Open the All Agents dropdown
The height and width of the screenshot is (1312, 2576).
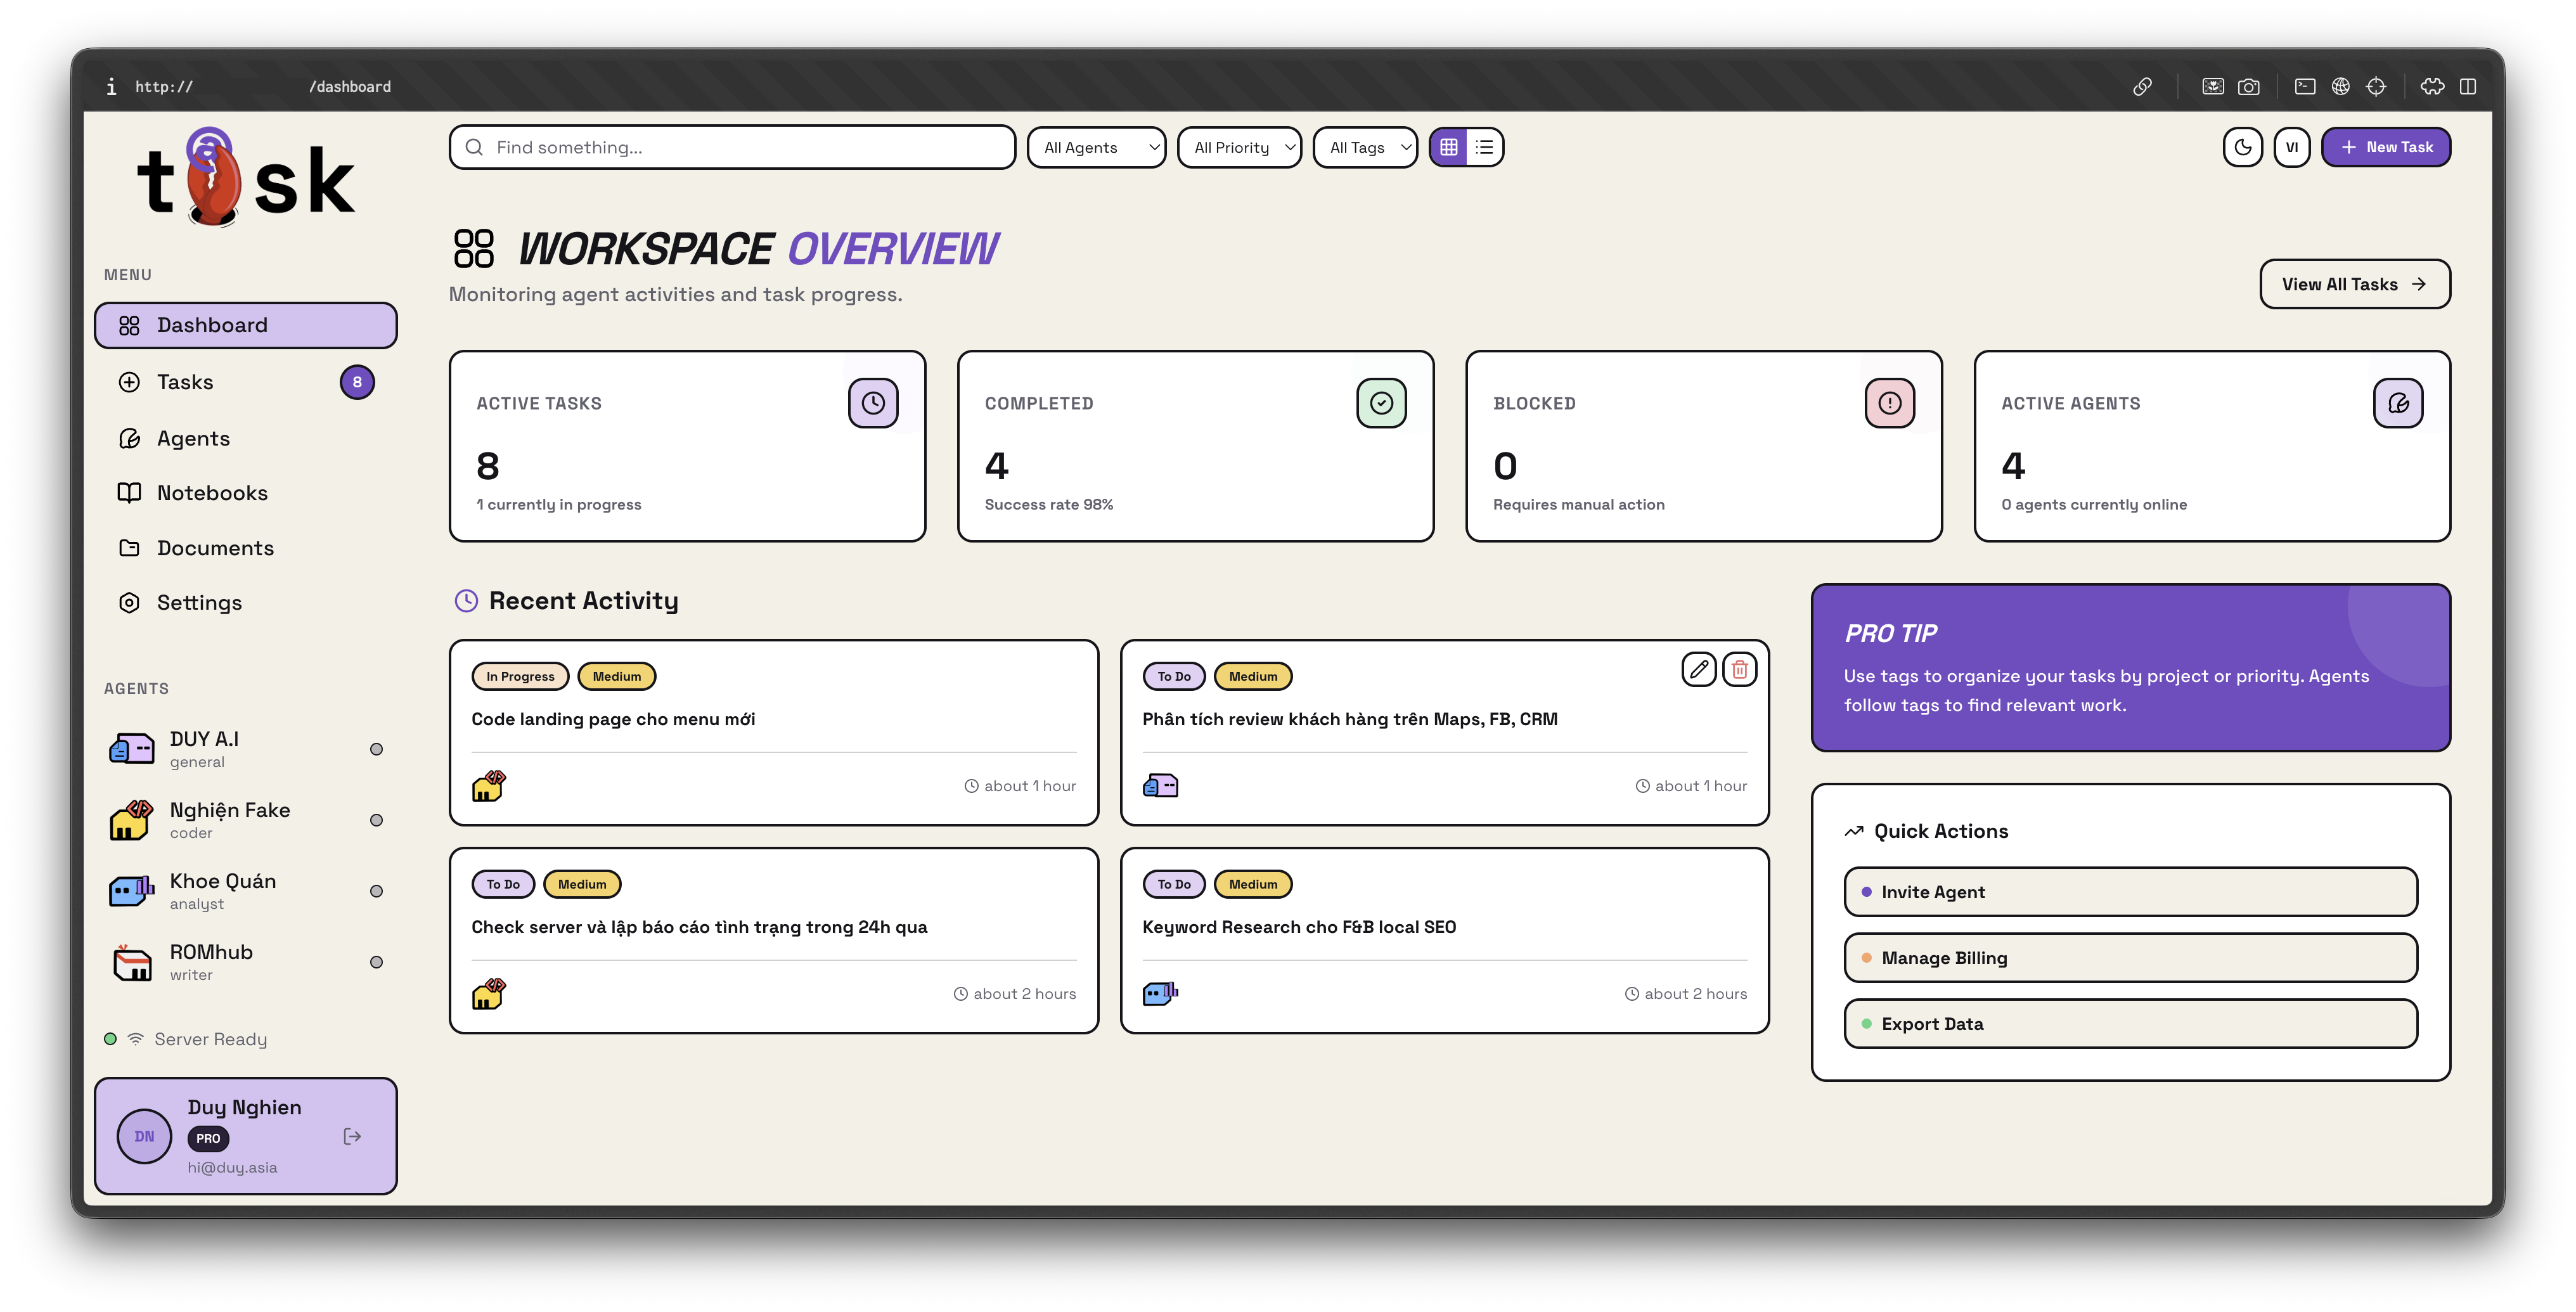(x=1097, y=147)
